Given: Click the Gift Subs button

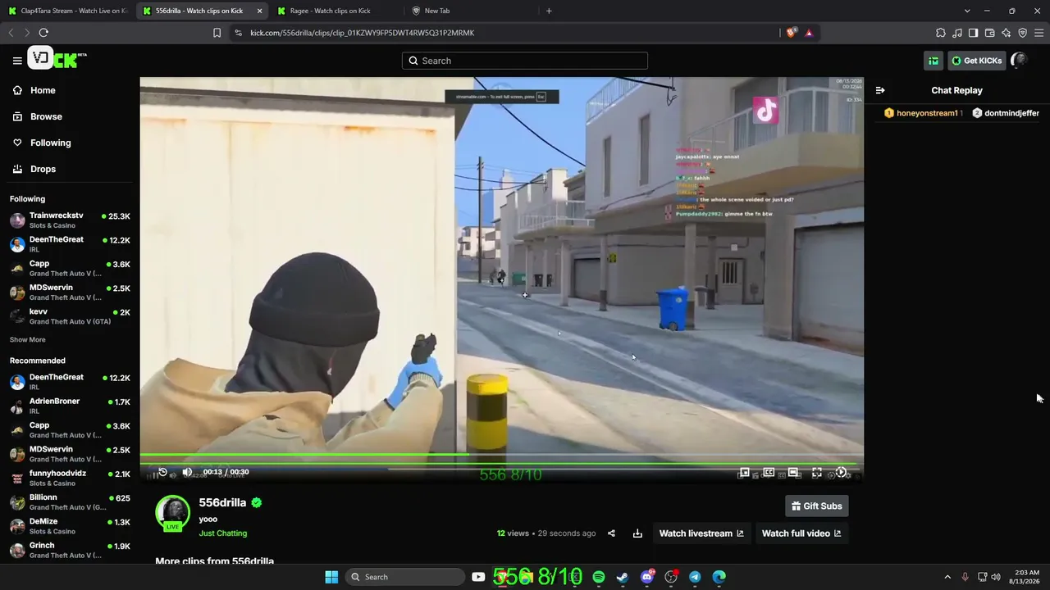Looking at the screenshot, I should [817, 506].
